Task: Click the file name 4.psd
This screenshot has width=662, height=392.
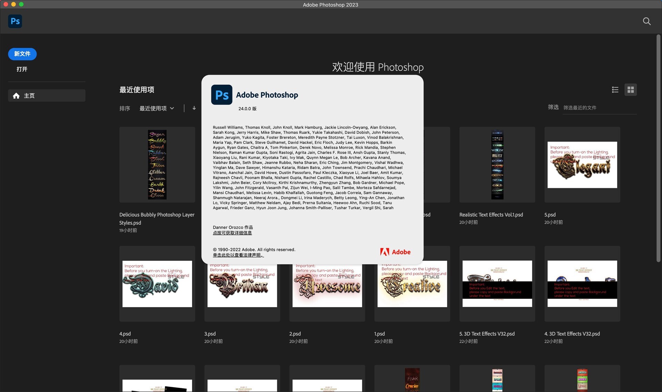Action: tap(125, 334)
